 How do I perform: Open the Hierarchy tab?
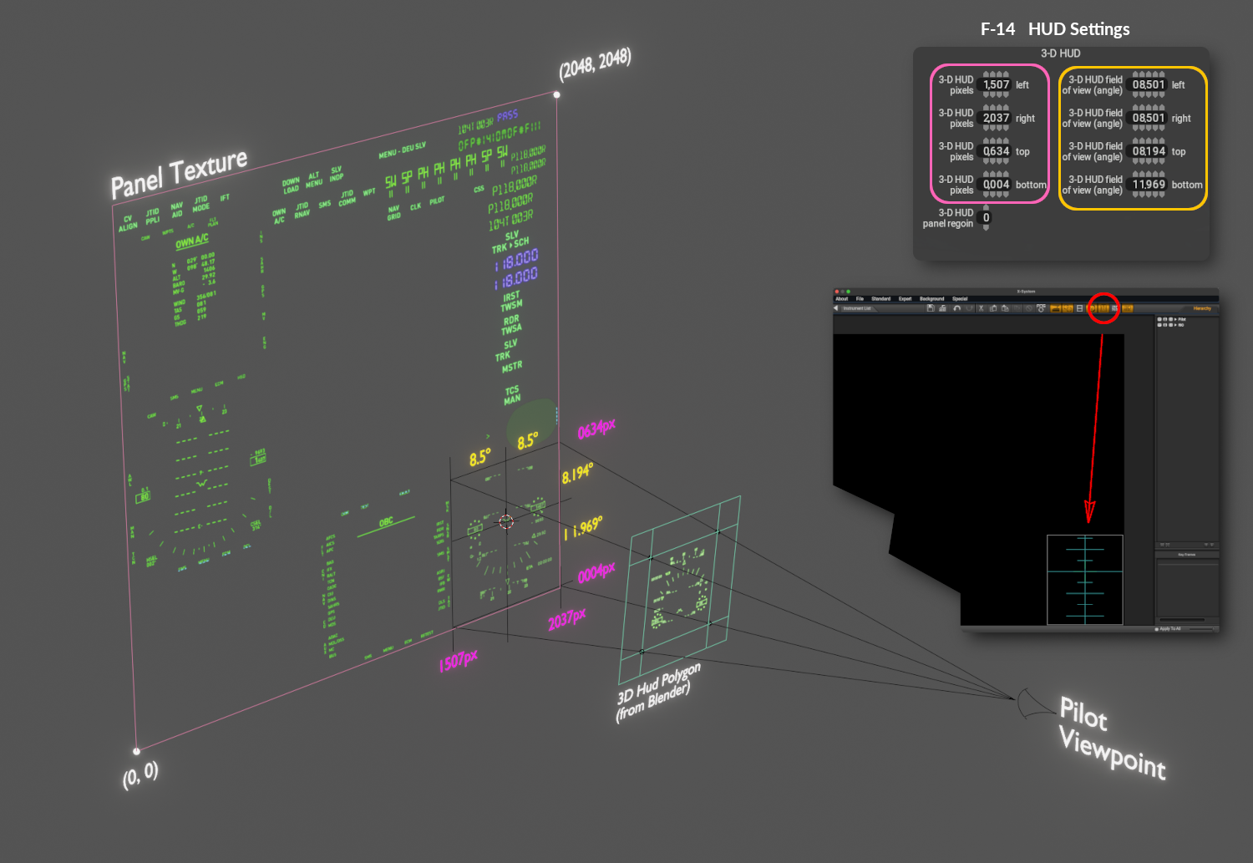[x=1201, y=308]
